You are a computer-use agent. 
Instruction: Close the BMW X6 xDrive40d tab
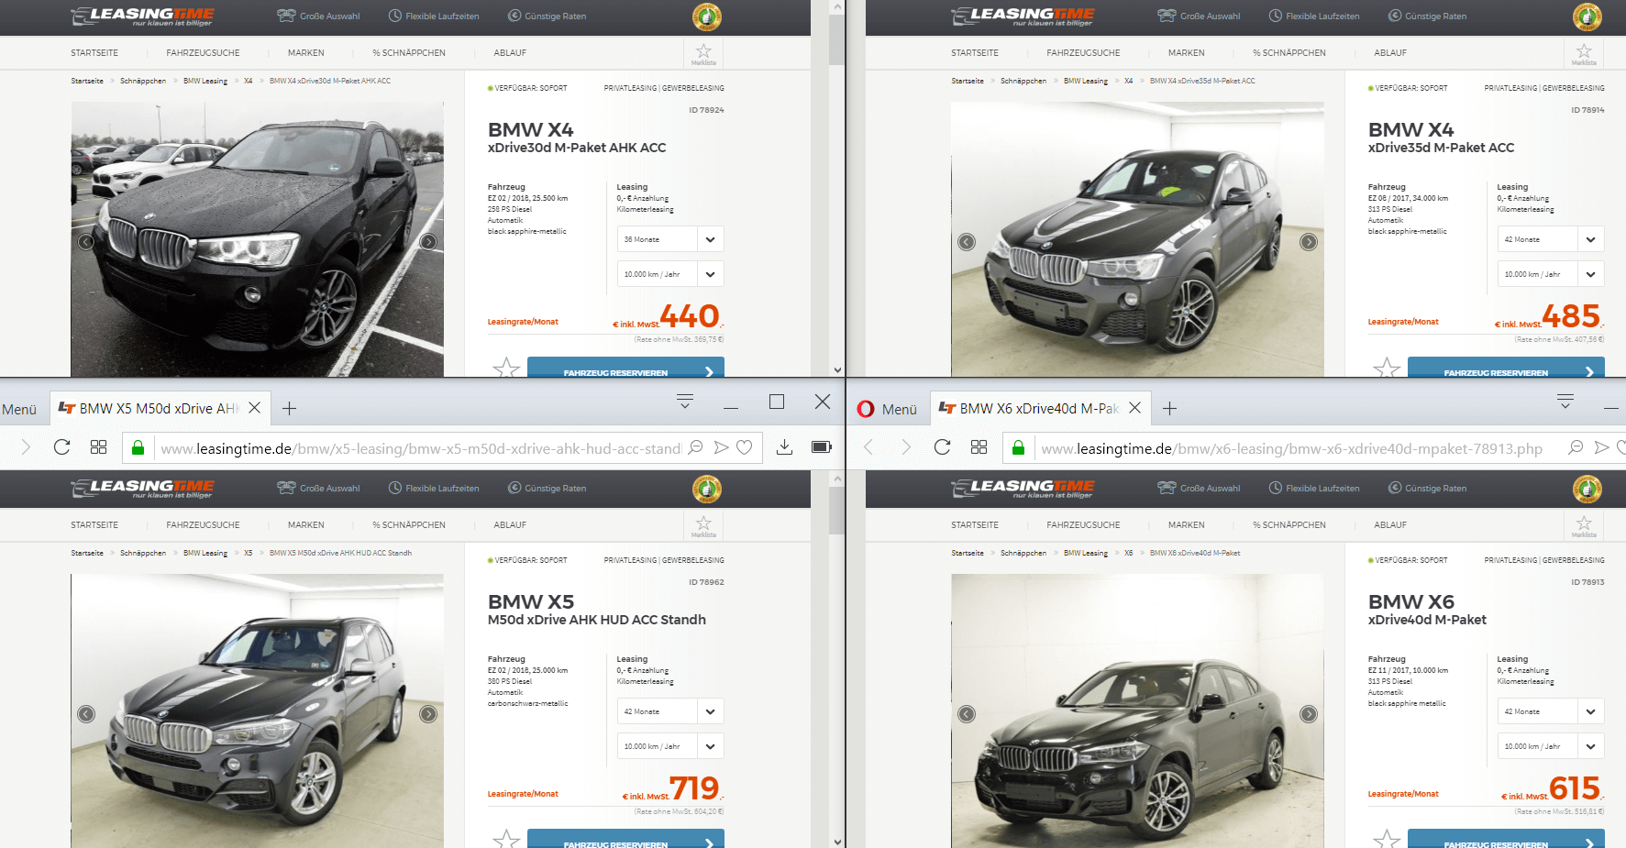[x=1135, y=408]
